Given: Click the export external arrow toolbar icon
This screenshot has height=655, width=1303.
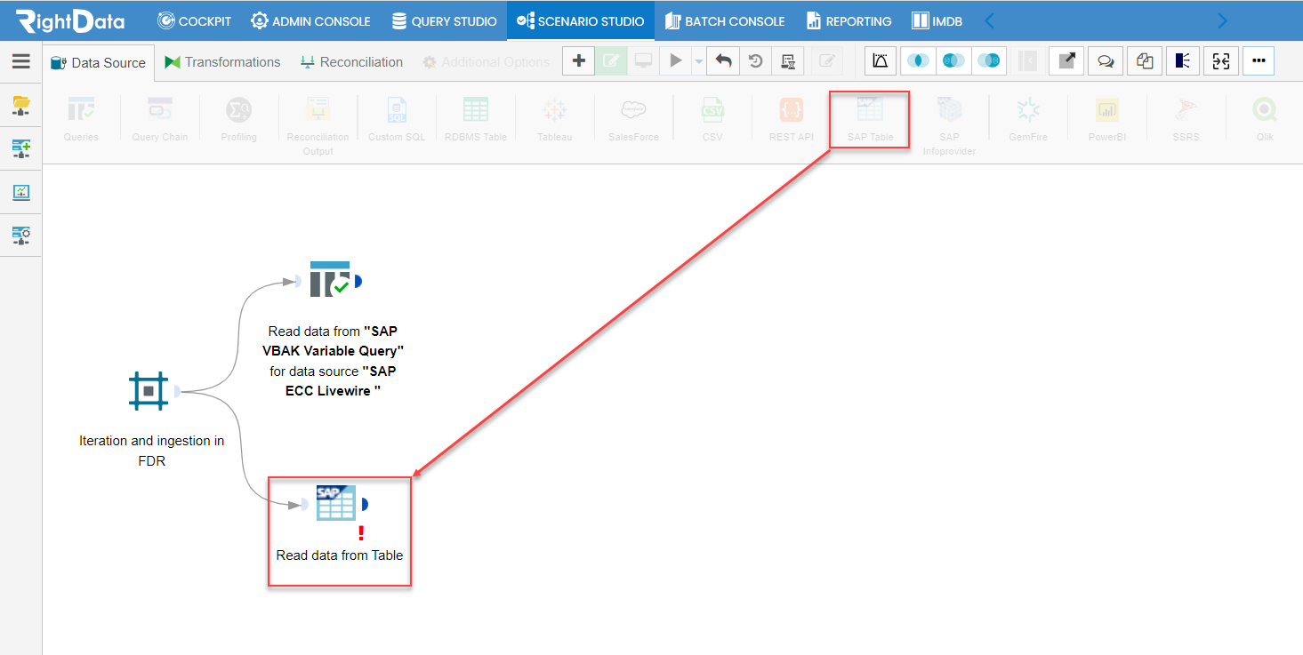Looking at the screenshot, I should click(1066, 61).
